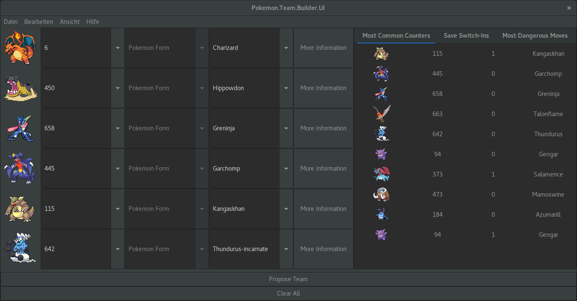
Task: Select the Talonflame name cell in counters table
Action: [x=548, y=114]
